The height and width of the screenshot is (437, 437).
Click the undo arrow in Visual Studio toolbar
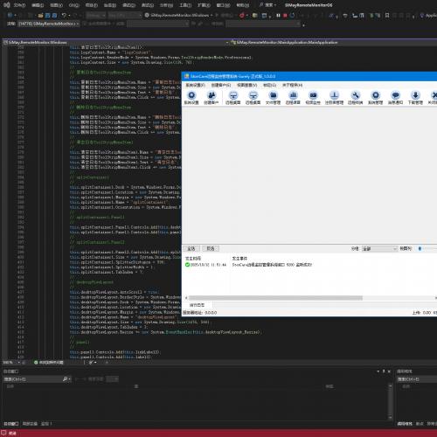click(64, 15)
